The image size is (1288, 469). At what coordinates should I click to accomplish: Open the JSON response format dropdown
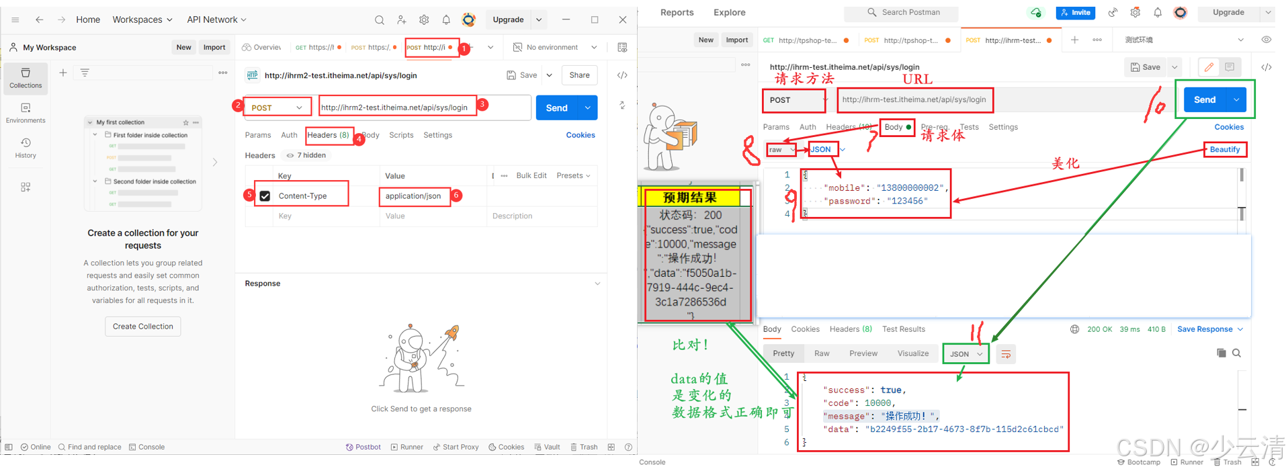tap(966, 354)
